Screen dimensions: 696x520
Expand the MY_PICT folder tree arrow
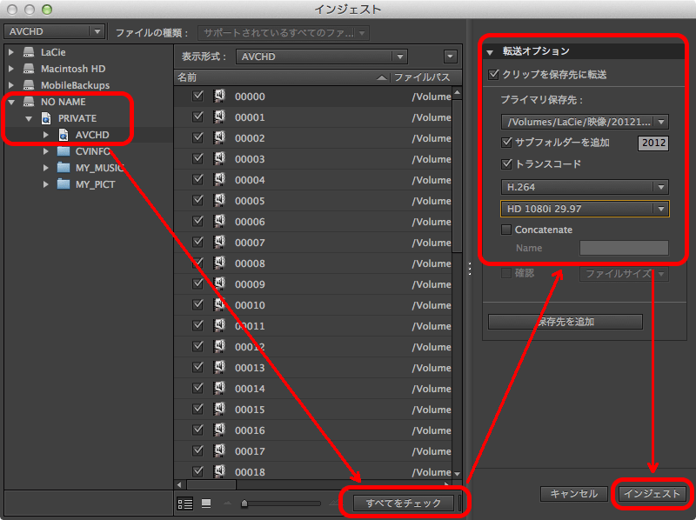point(46,184)
